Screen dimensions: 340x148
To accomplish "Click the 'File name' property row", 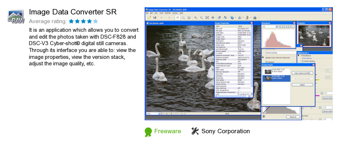I will tap(233, 29).
